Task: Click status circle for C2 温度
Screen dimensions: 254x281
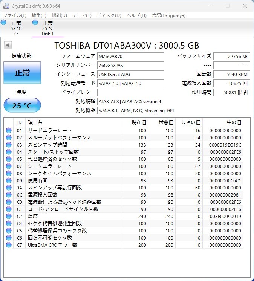Action: (9, 216)
